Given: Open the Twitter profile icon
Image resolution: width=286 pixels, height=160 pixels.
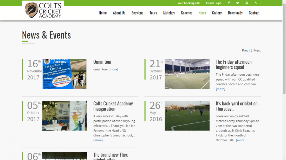Looking at the screenshot, I should (237, 3).
